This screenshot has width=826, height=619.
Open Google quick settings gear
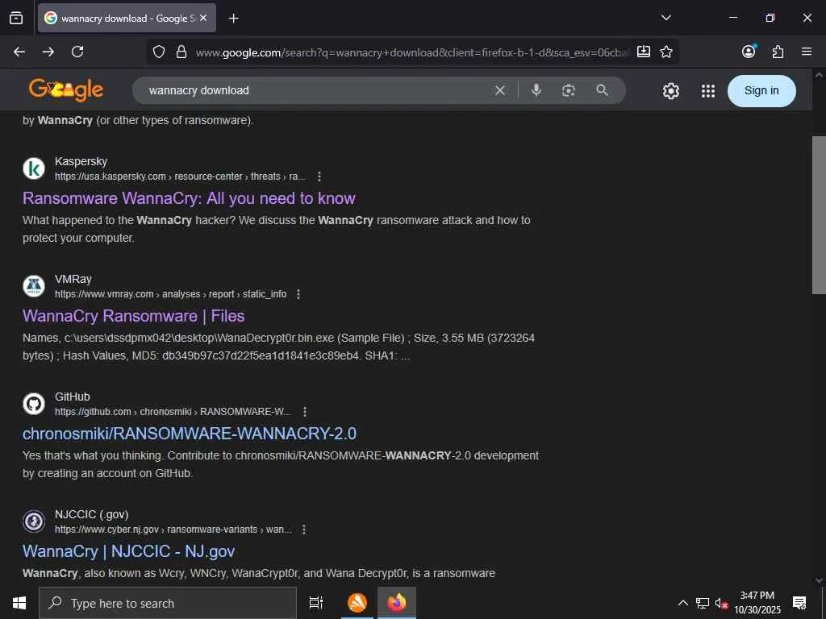tap(670, 91)
